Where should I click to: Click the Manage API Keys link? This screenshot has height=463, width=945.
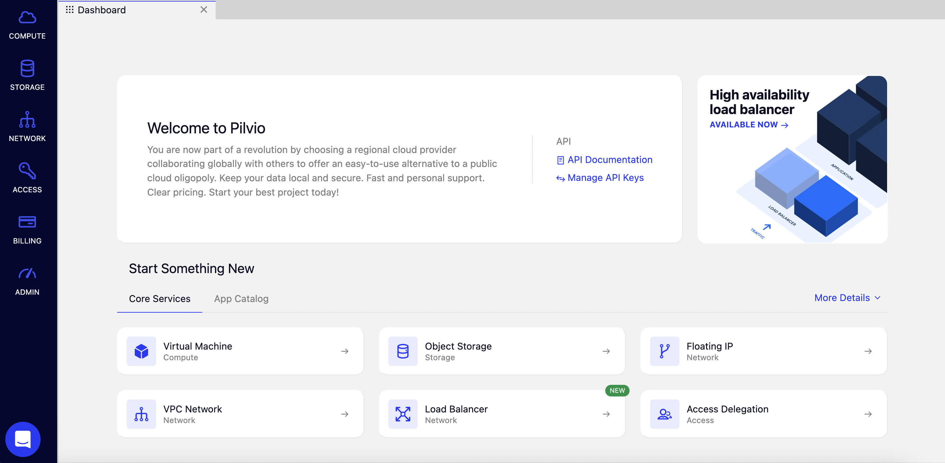point(605,178)
